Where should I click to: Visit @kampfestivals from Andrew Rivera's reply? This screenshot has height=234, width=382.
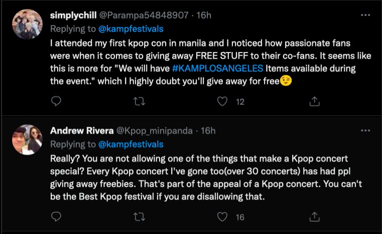(x=133, y=144)
